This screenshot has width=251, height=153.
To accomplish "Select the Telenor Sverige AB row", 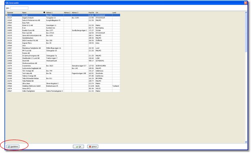I will click(x=63, y=76).
